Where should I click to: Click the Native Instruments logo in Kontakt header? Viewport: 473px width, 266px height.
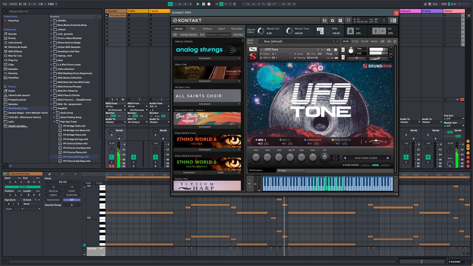tap(392, 20)
